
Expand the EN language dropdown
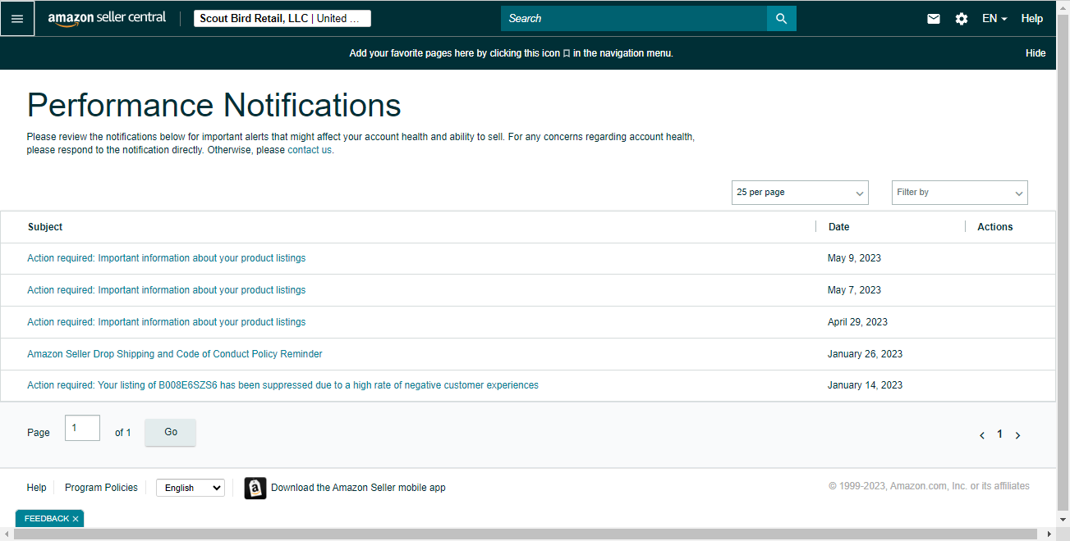994,18
